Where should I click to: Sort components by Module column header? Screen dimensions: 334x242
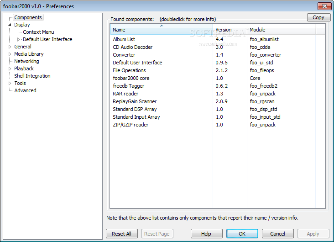click(x=281, y=30)
